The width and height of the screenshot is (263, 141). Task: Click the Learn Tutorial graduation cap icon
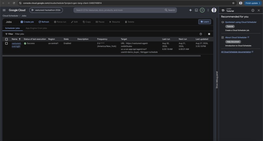coord(223,10)
